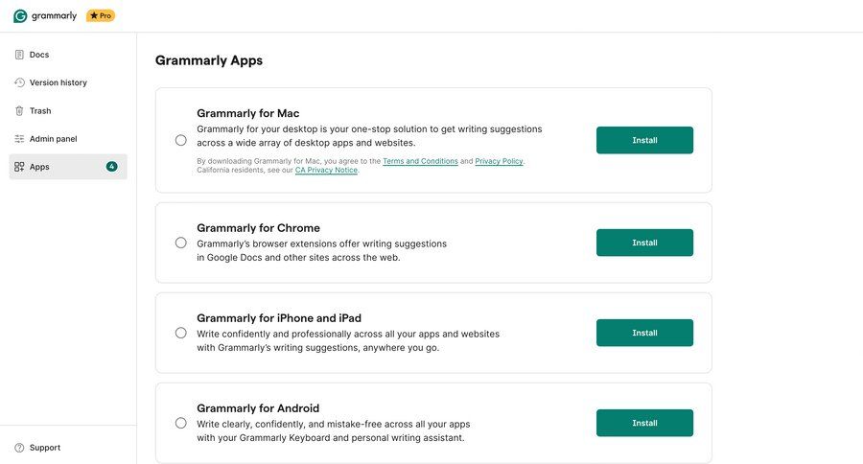Open the Privacy Policy link

click(x=499, y=161)
